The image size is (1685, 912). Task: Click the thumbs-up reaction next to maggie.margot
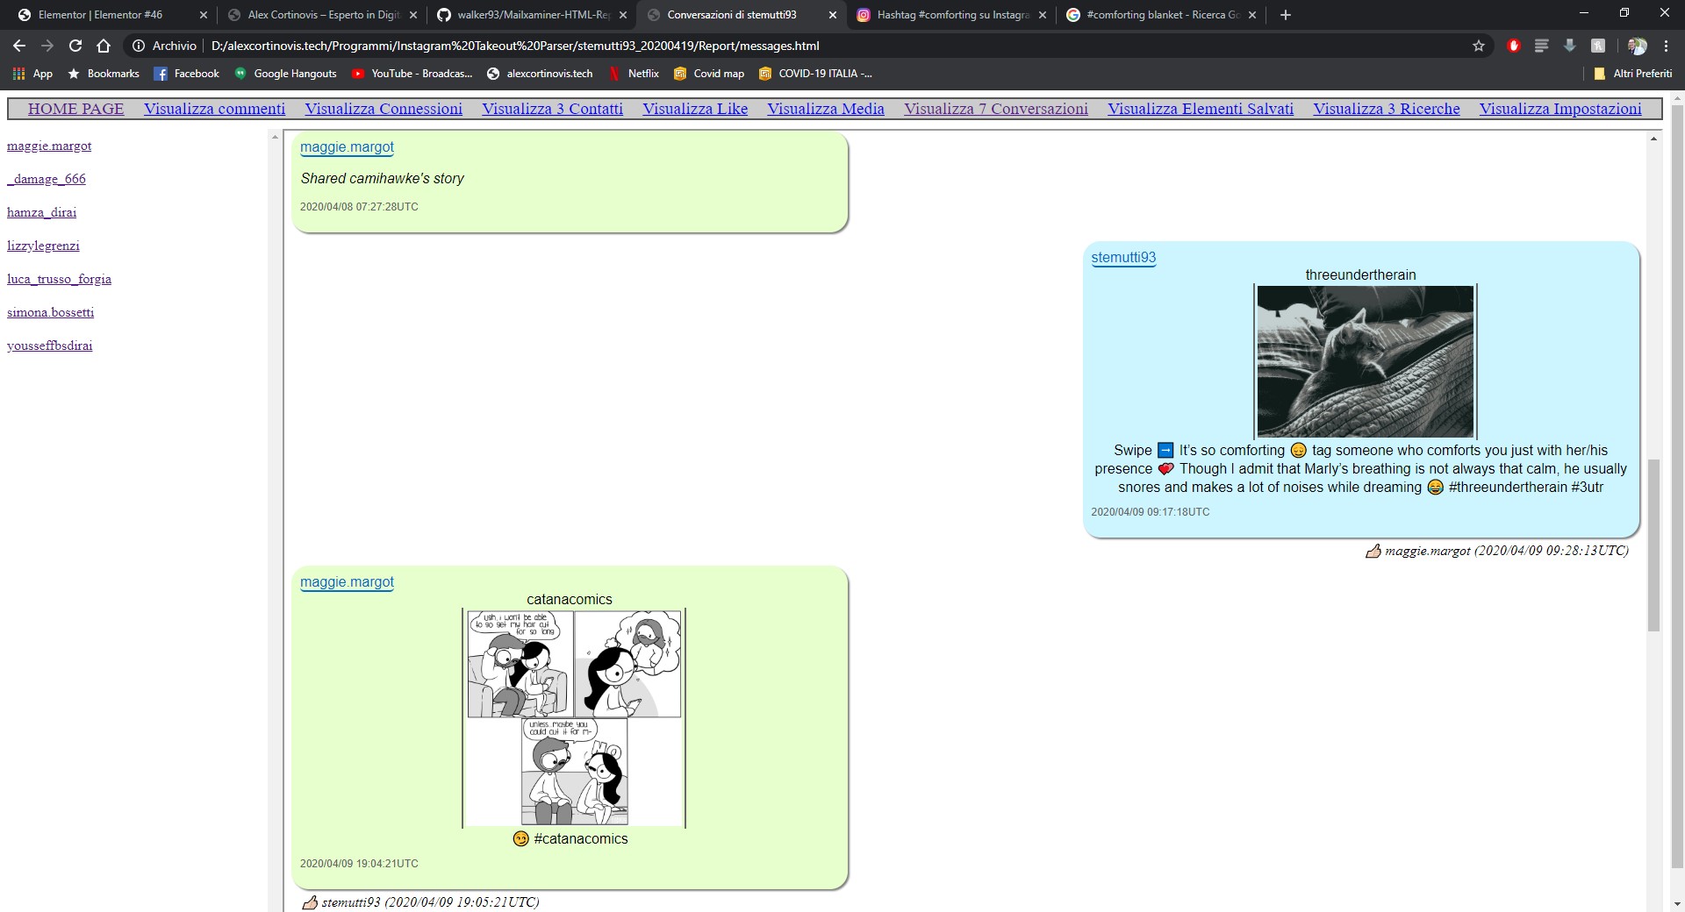pyautogui.click(x=1375, y=552)
